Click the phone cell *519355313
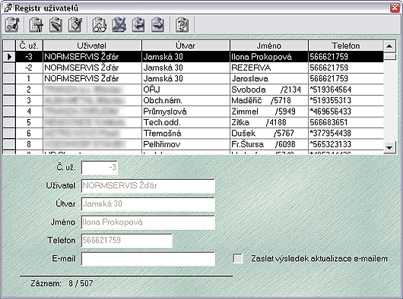 346,100
